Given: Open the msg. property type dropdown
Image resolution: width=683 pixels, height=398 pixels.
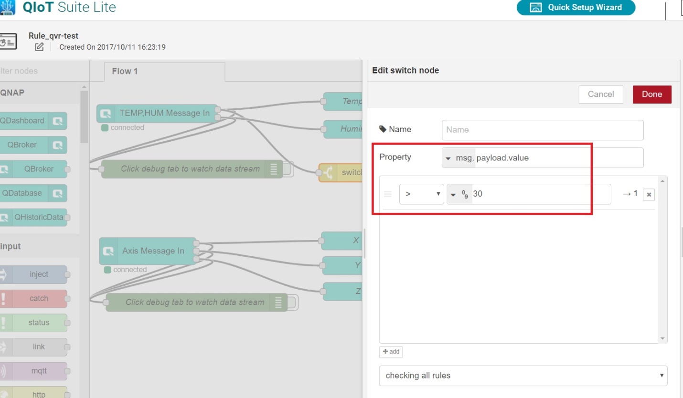Looking at the screenshot, I should point(458,158).
